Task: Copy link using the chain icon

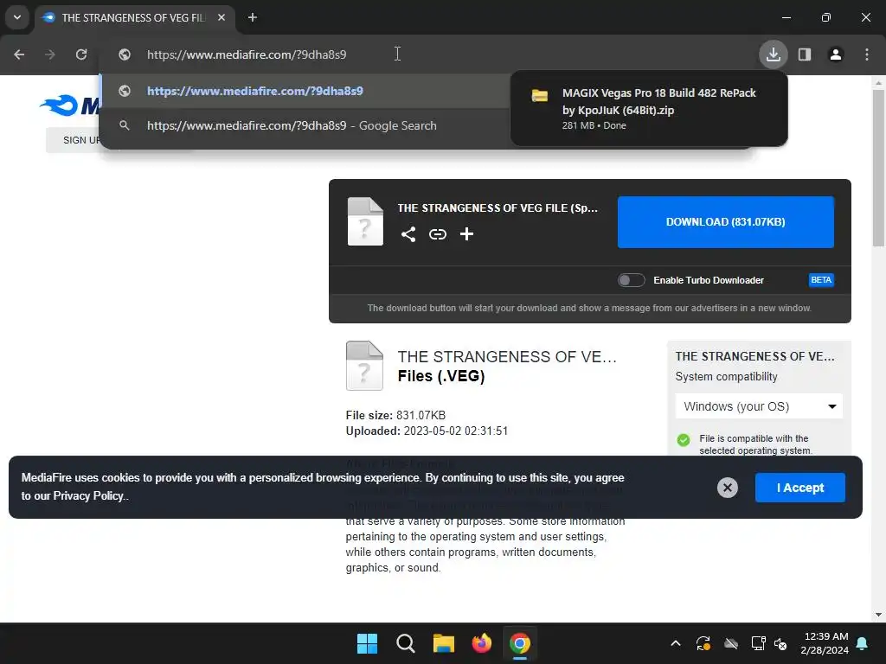Action: coord(437,234)
